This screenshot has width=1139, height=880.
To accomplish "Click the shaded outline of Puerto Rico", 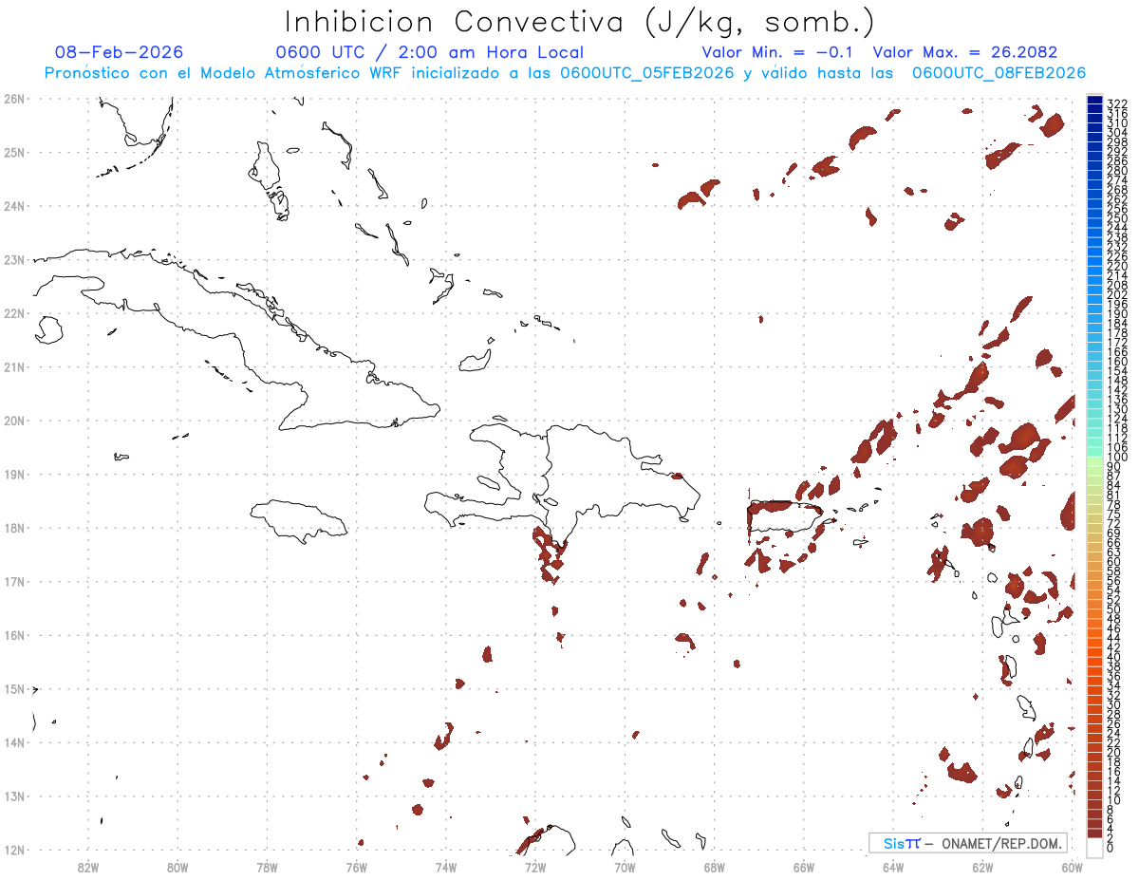I will [x=784, y=517].
